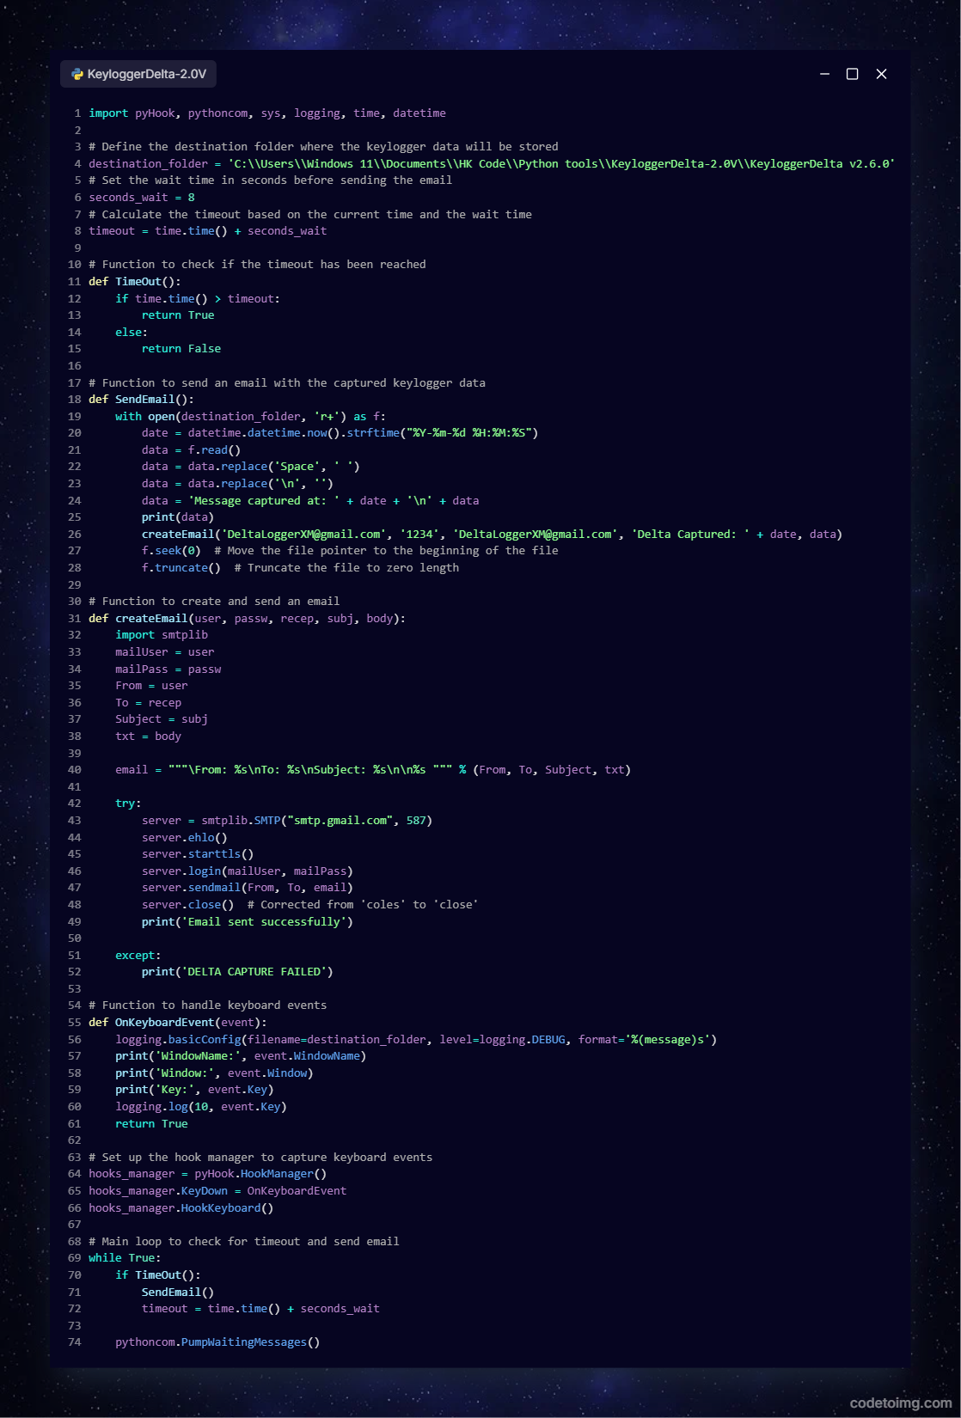This screenshot has height=1418, width=961.
Task: Click 'timeout = time.time() + seconds_wait' on line 8
Action: pyautogui.click(x=208, y=231)
